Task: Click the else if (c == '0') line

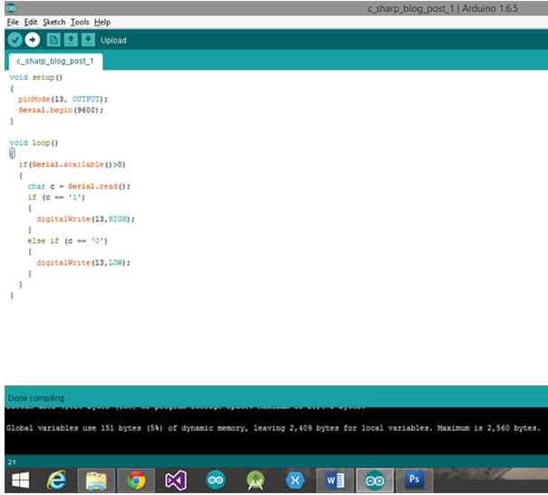Action: coord(67,241)
